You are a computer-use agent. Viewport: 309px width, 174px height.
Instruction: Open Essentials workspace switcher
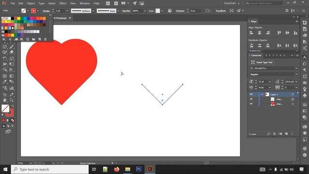pyautogui.click(x=232, y=3)
